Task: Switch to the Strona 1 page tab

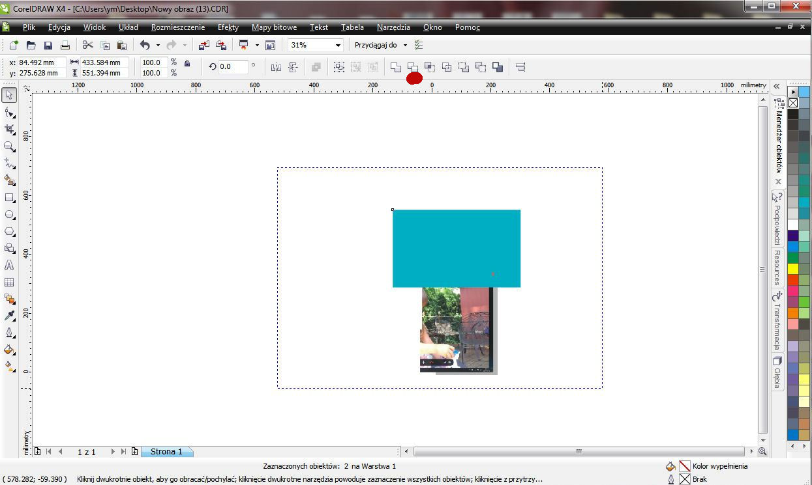Action: [x=167, y=451]
